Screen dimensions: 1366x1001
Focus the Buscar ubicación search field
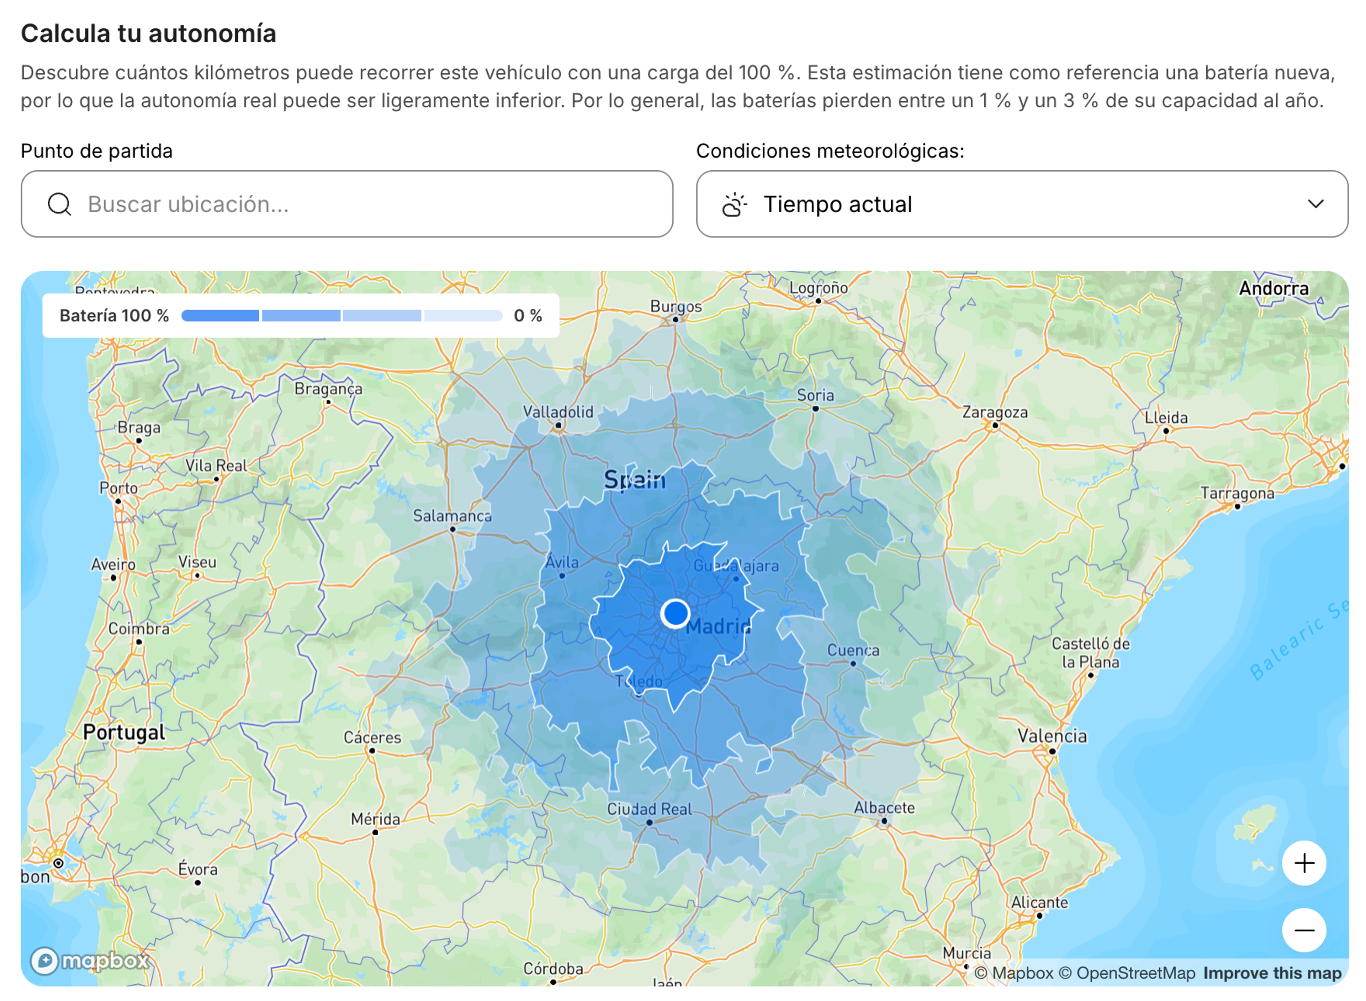[346, 204]
